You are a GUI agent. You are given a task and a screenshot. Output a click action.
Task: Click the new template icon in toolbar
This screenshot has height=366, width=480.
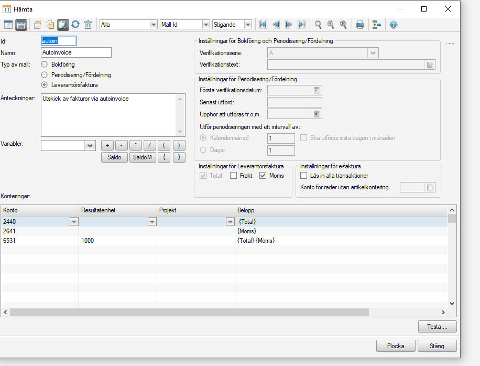click(x=37, y=25)
